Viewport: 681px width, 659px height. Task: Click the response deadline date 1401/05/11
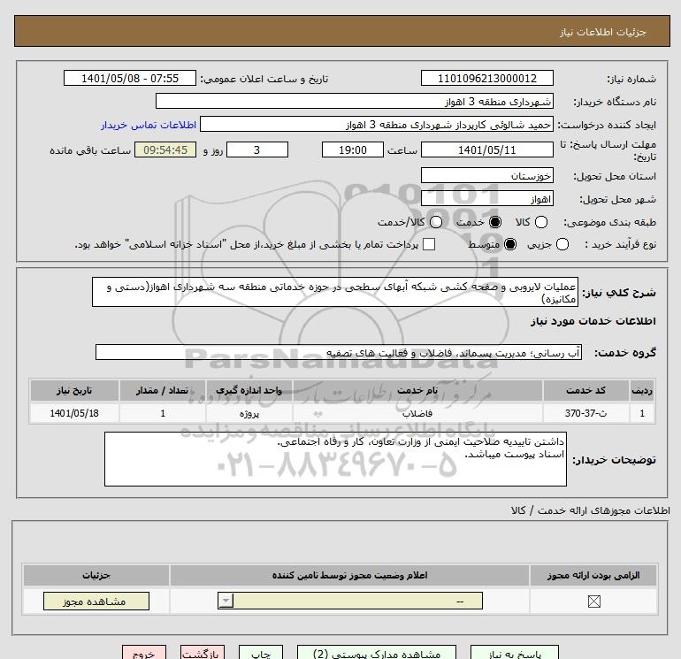point(486,149)
